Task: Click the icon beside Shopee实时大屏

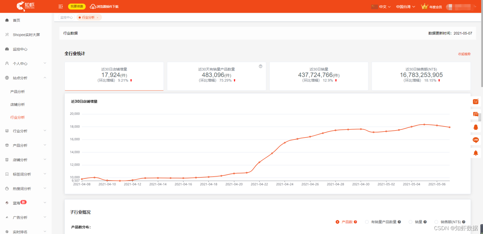Action: point(7,35)
